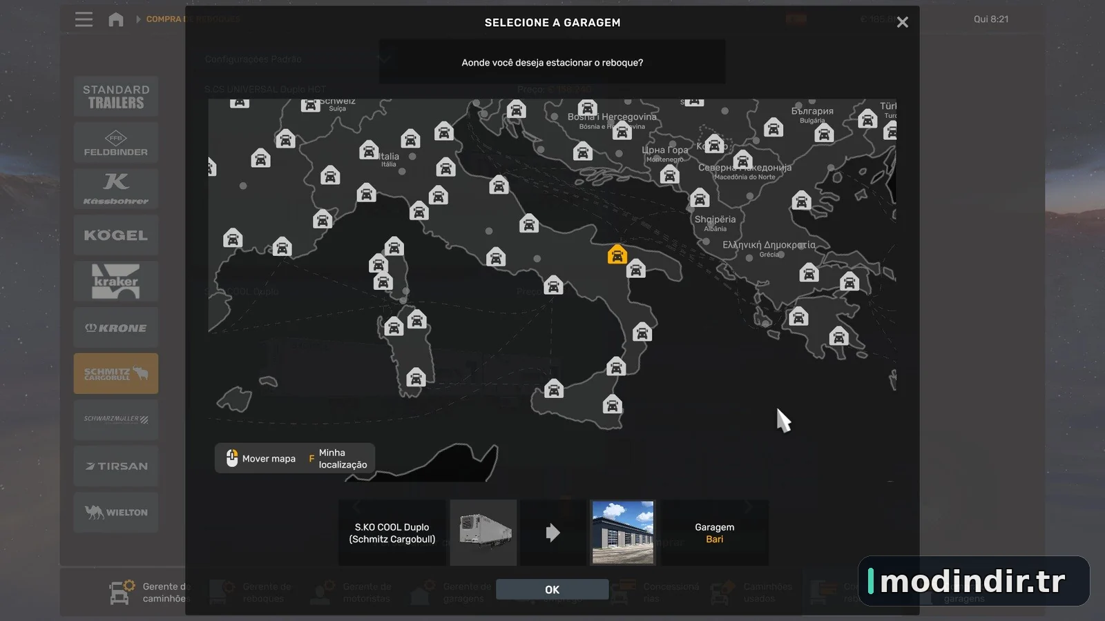Pick garage marker on the Северна Македонија label
Screen dimensions: 1105x621
(742, 160)
